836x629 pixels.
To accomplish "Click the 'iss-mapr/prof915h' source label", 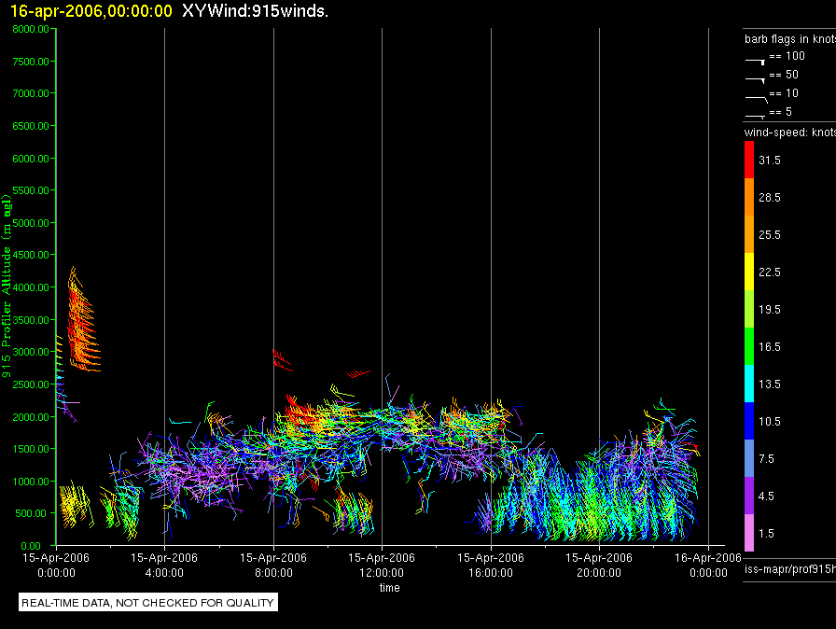I will (790, 569).
